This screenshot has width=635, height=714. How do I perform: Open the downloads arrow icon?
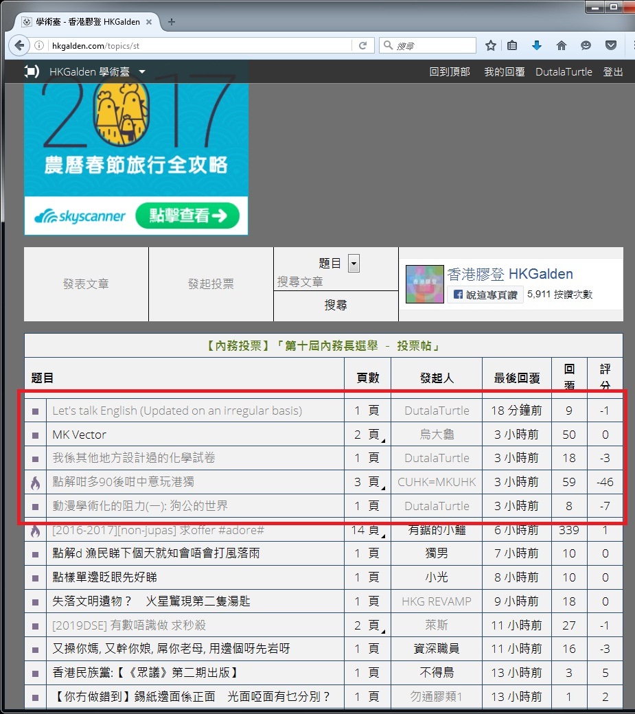tap(537, 46)
